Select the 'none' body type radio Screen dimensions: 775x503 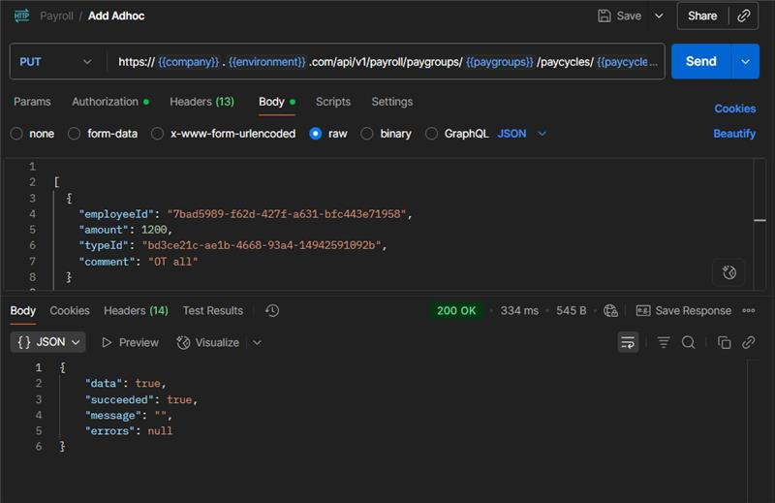pyautogui.click(x=16, y=134)
